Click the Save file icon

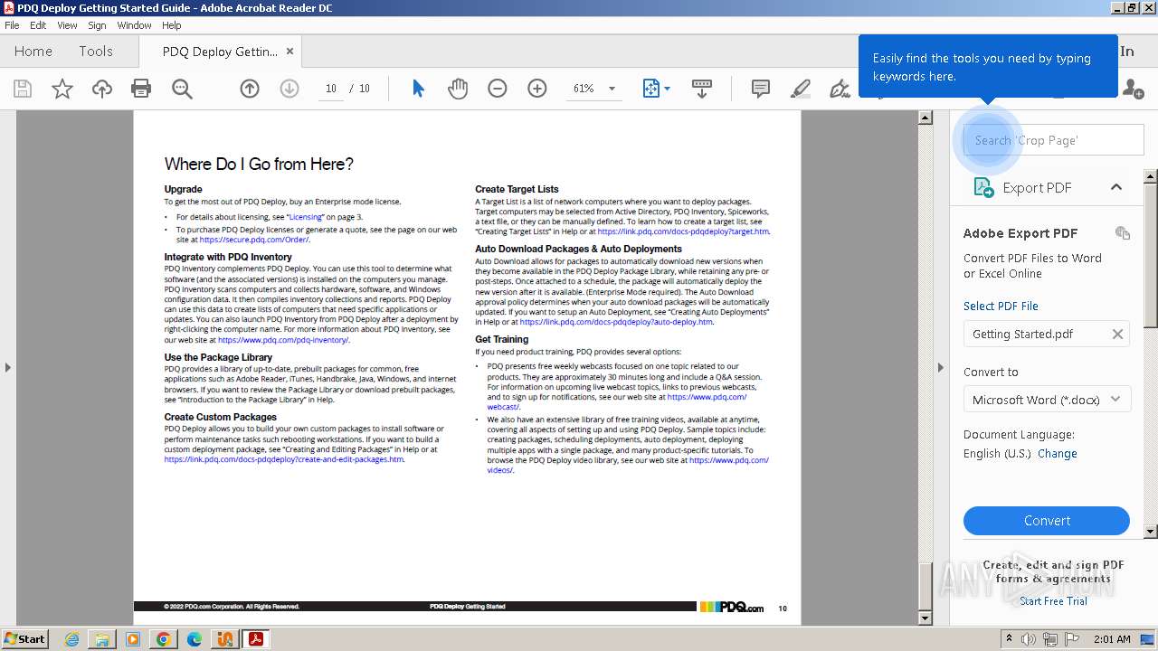pyautogui.click(x=23, y=89)
